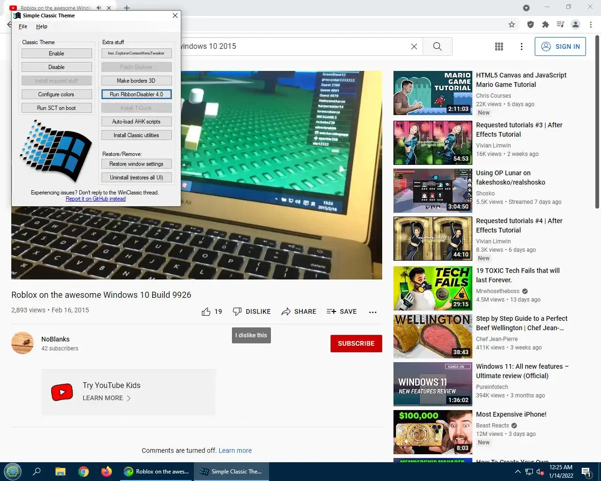601x481 pixels.
Task: Switch to Simple Classic Theme taskbar item
Action: (x=231, y=472)
